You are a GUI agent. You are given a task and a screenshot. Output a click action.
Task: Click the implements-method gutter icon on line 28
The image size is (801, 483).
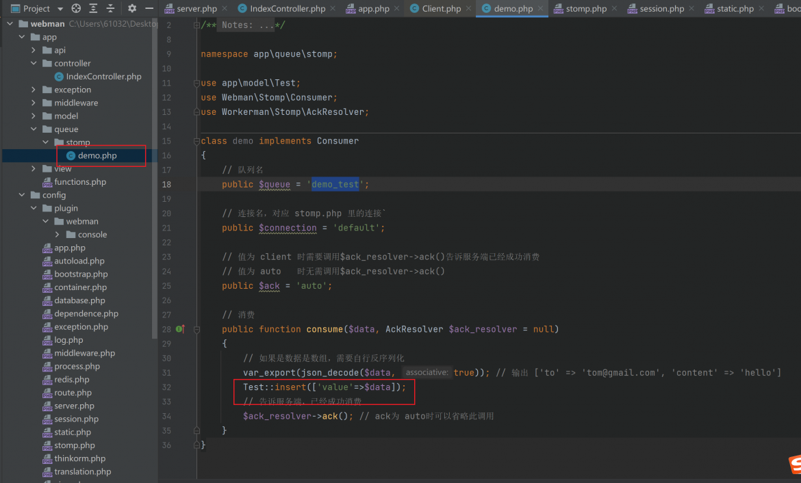pos(180,329)
